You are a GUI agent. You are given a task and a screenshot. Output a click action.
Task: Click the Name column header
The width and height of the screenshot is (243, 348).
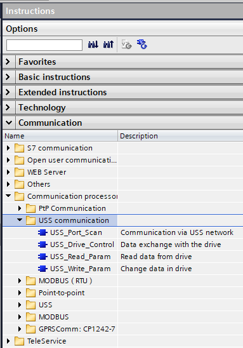[x=60, y=136]
